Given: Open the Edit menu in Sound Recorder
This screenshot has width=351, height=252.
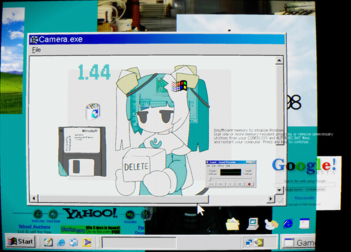Looking at the screenshot, I should point(214,166).
